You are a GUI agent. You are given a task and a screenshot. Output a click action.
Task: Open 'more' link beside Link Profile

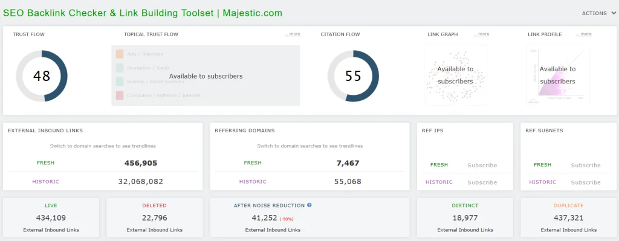pyautogui.click(x=583, y=34)
